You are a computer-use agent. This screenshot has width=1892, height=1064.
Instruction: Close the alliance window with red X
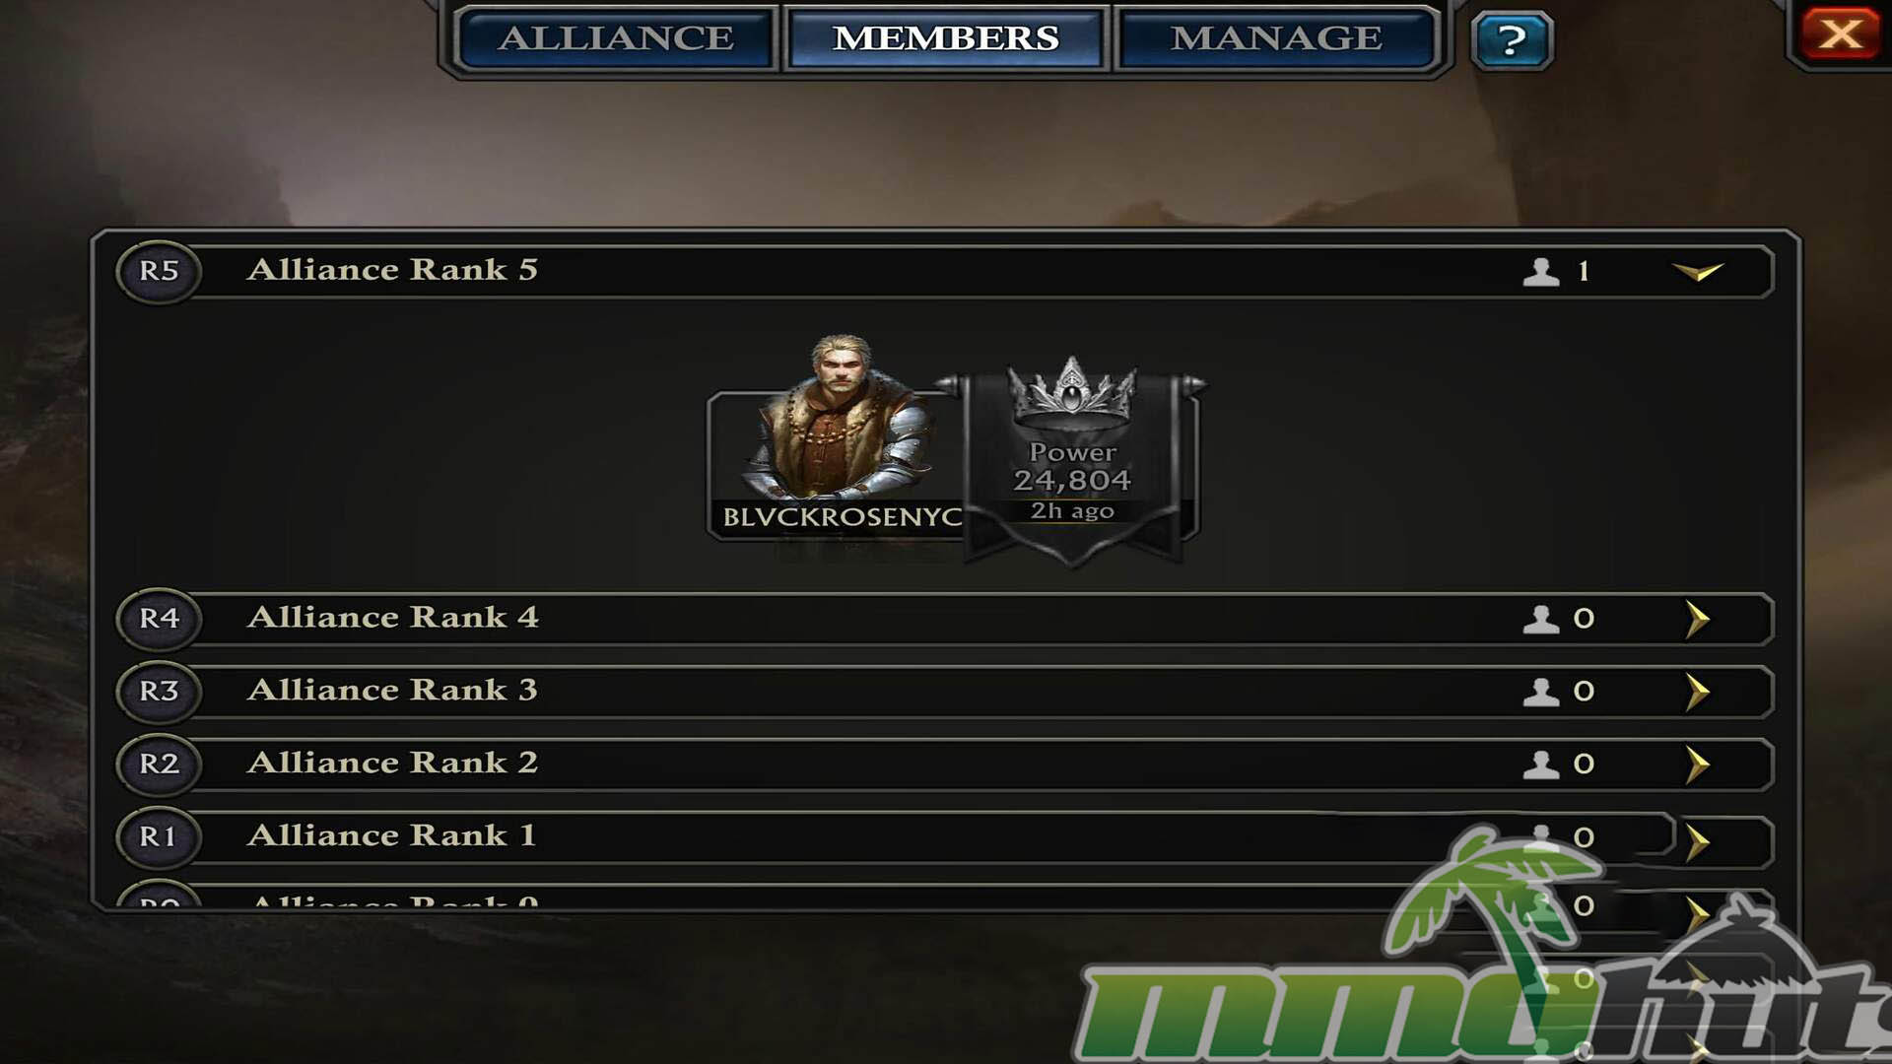pyautogui.click(x=1840, y=34)
